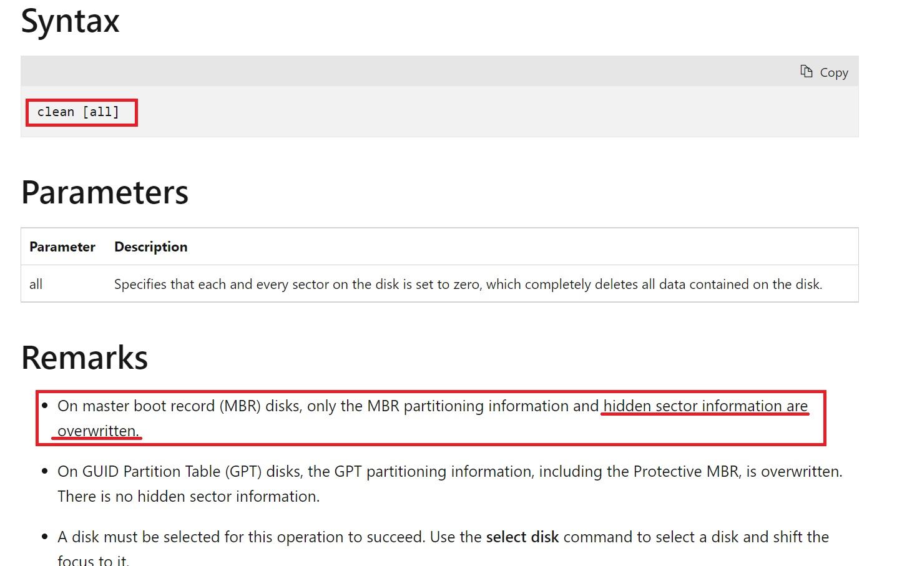Click the clean [all] code text
Image resolution: width=897 pixels, height=566 pixels.
click(78, 112)
